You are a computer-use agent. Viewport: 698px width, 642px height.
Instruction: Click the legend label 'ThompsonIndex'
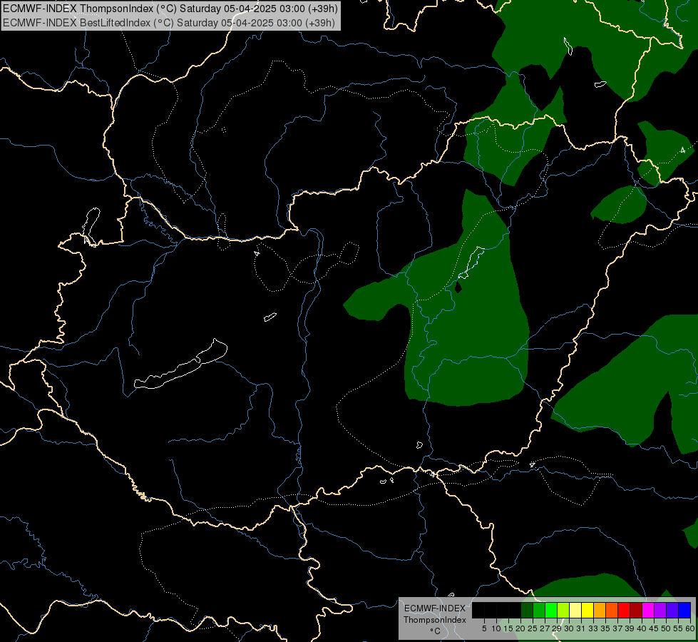[435, 620]
